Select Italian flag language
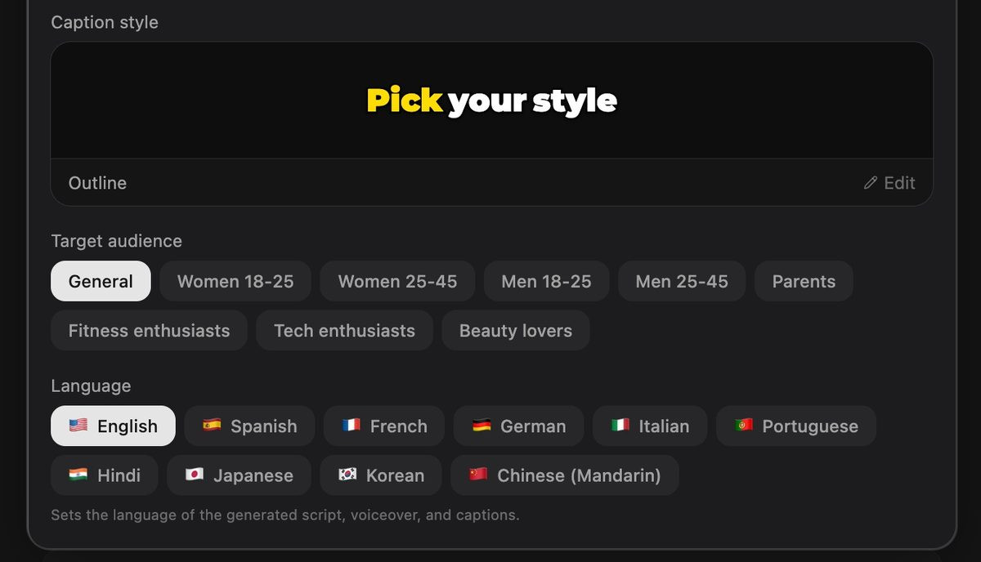 coord(650,426)
